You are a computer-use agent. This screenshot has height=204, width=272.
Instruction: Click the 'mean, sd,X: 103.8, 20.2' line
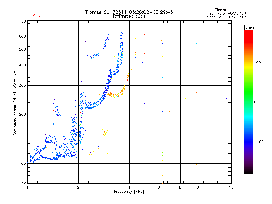point(226,17)
